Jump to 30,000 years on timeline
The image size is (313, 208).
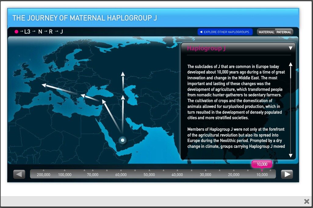pyautogui.click(x=205, y=175)
